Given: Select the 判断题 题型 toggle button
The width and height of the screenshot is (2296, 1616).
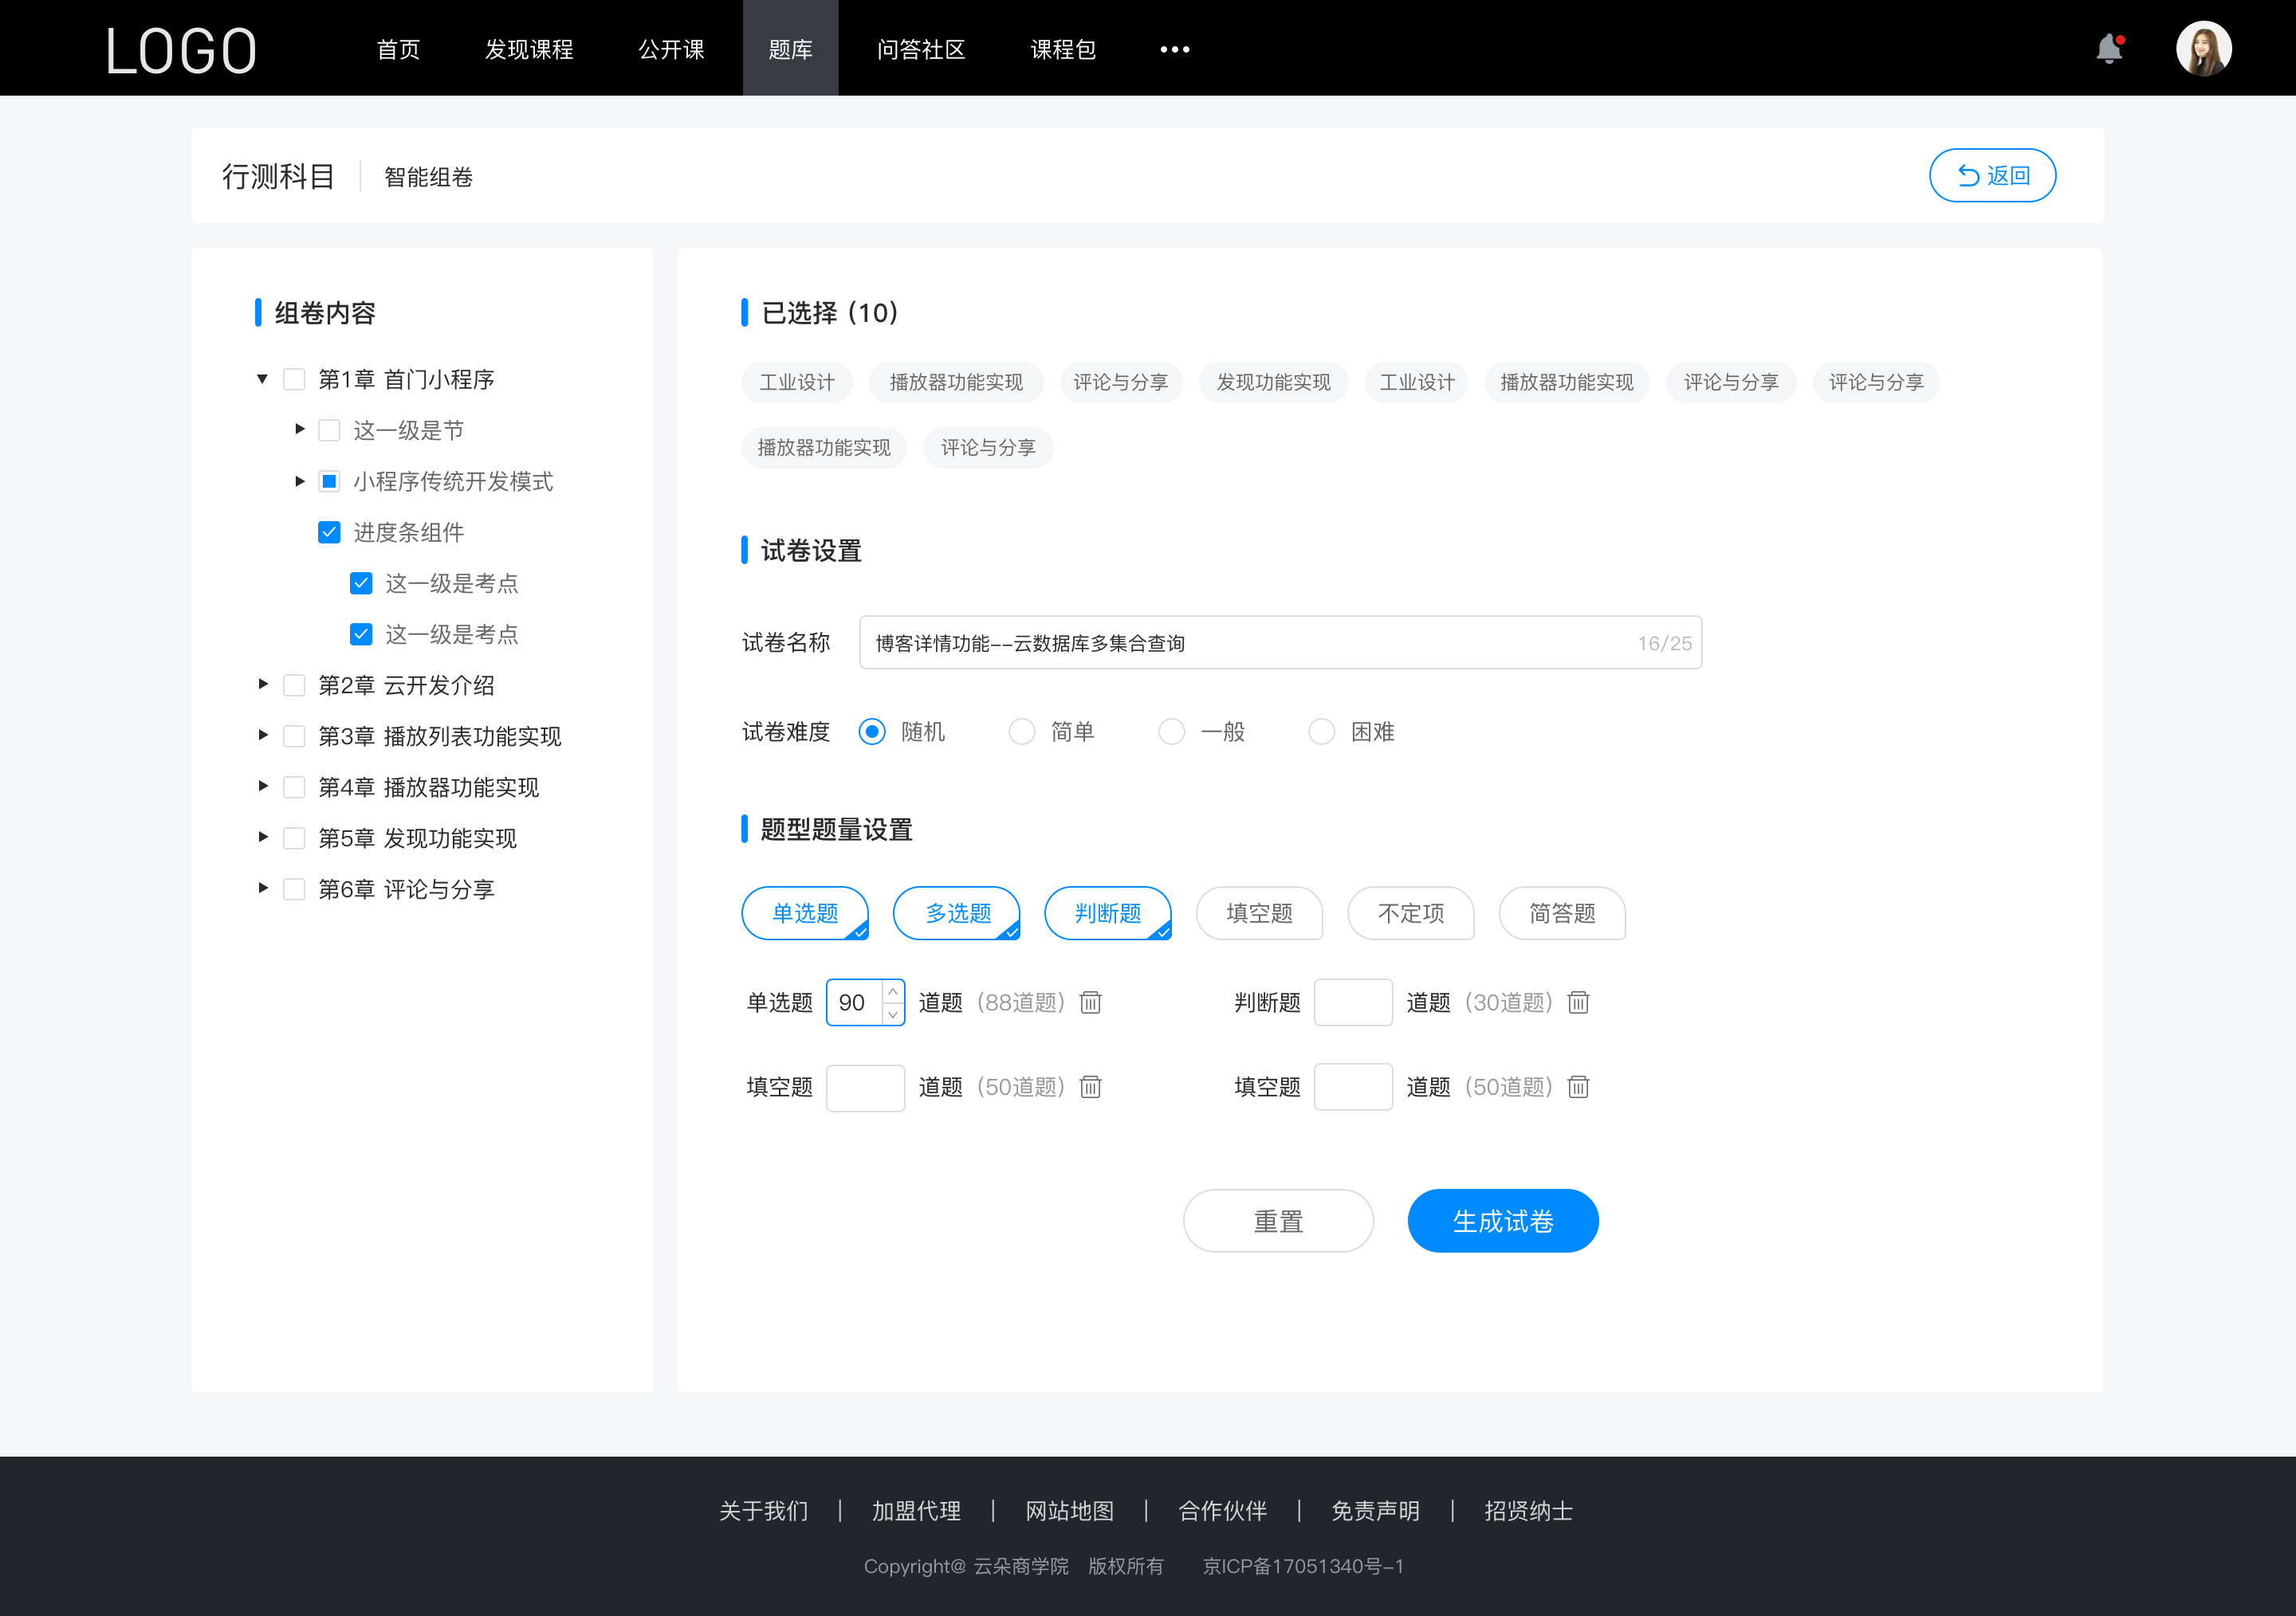Looking at the screenshot, I should click(1110, 913).
